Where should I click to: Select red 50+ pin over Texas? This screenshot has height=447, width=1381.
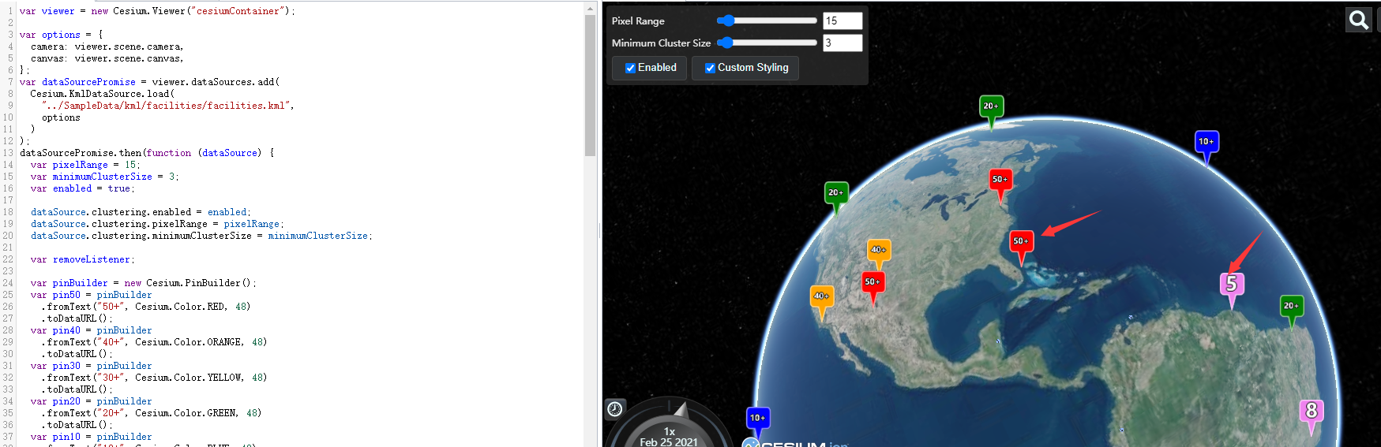click(x=873, y=288)
